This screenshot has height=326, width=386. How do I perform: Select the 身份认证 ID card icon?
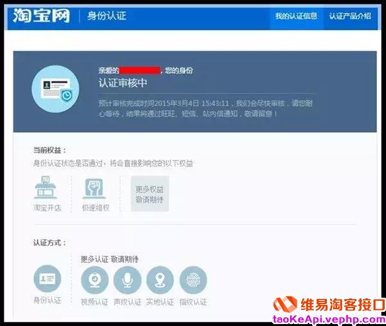[x=47, y=279]
